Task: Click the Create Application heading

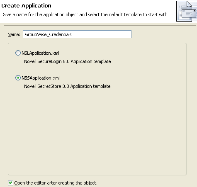Action: [x=26, y=6]
